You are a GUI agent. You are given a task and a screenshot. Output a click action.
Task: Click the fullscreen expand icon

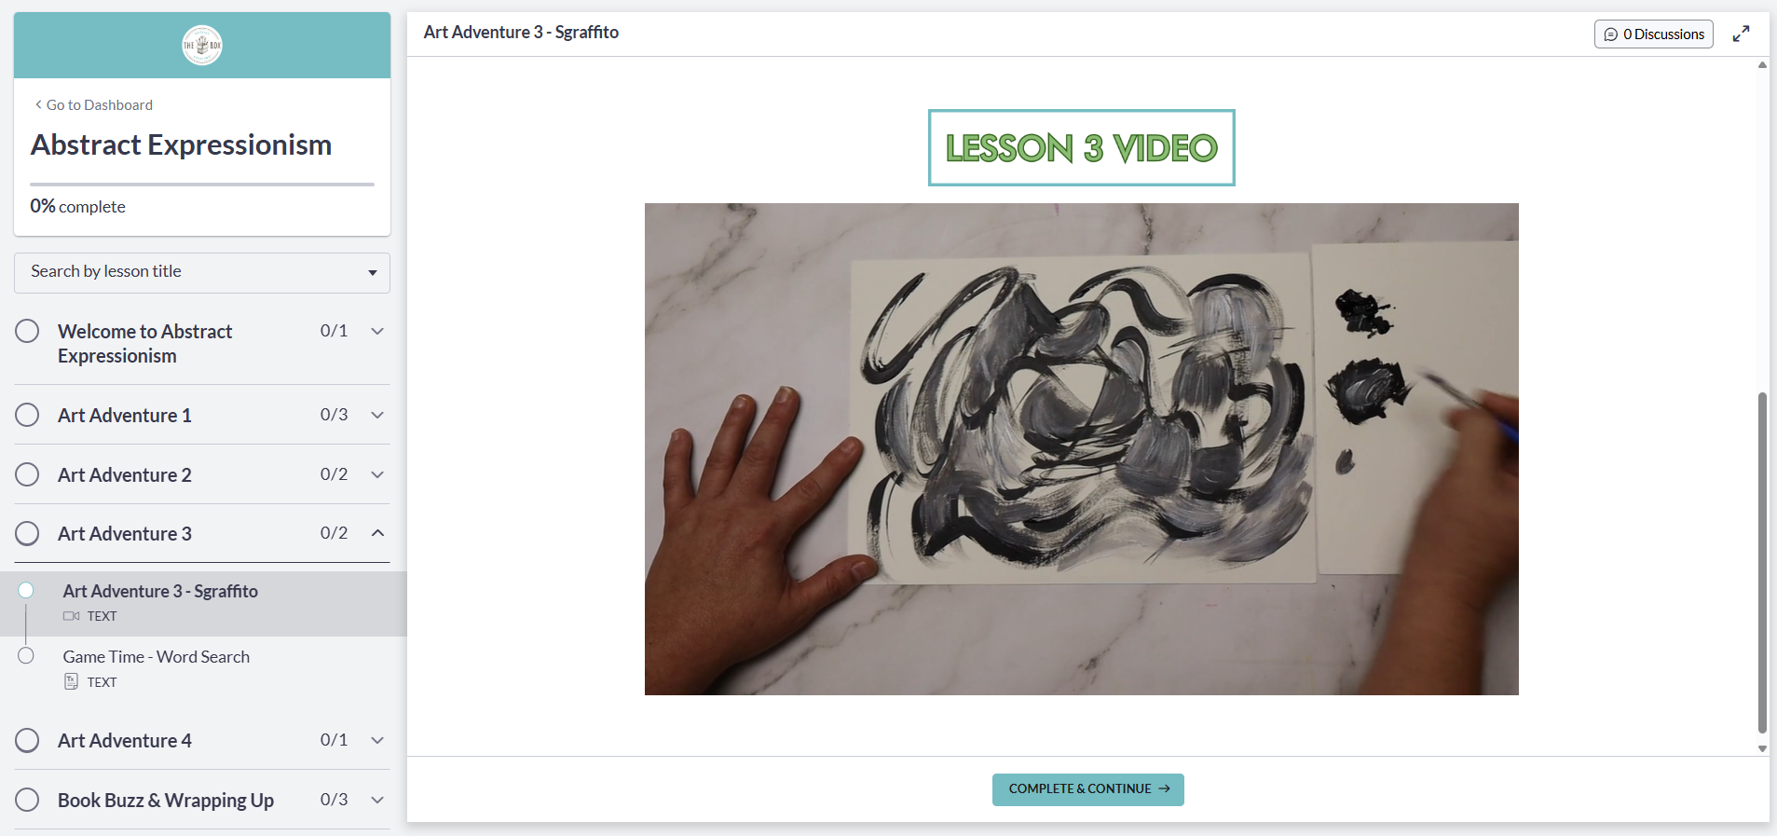(x=1741, y=34)
